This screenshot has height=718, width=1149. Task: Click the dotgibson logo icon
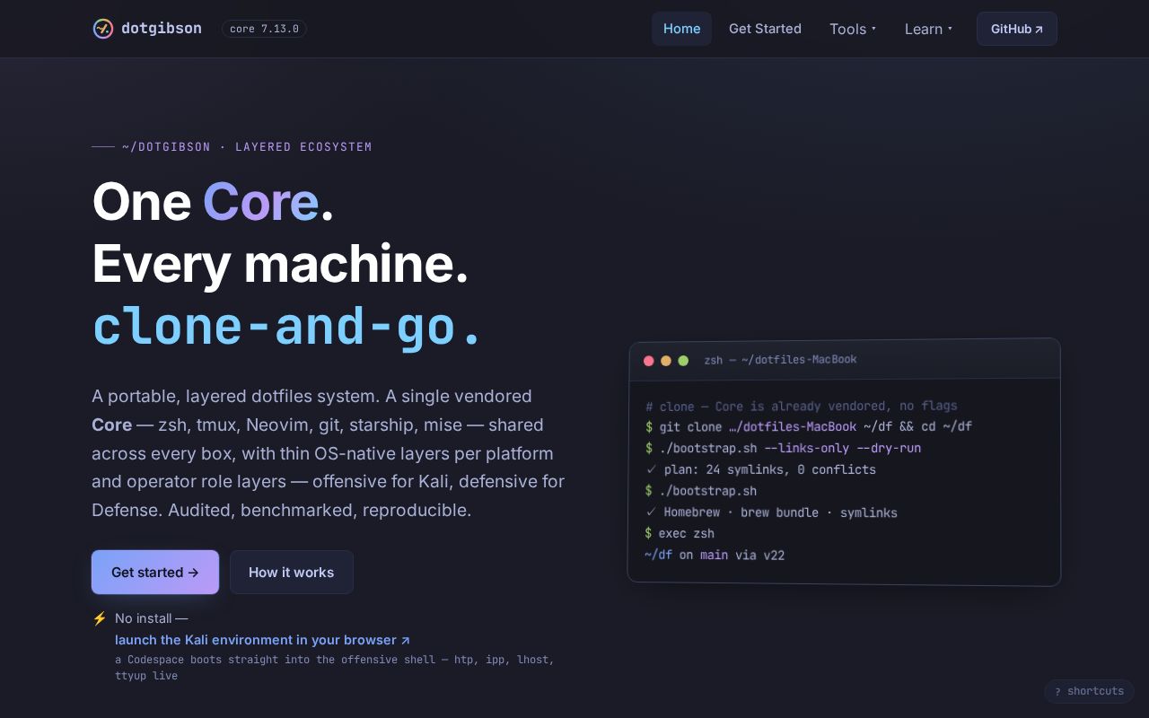pyautogui.click(x=103, y=29)
